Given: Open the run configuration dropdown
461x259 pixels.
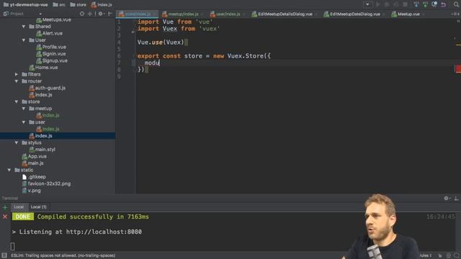Looking at the screenshot, I should (367, 4).
